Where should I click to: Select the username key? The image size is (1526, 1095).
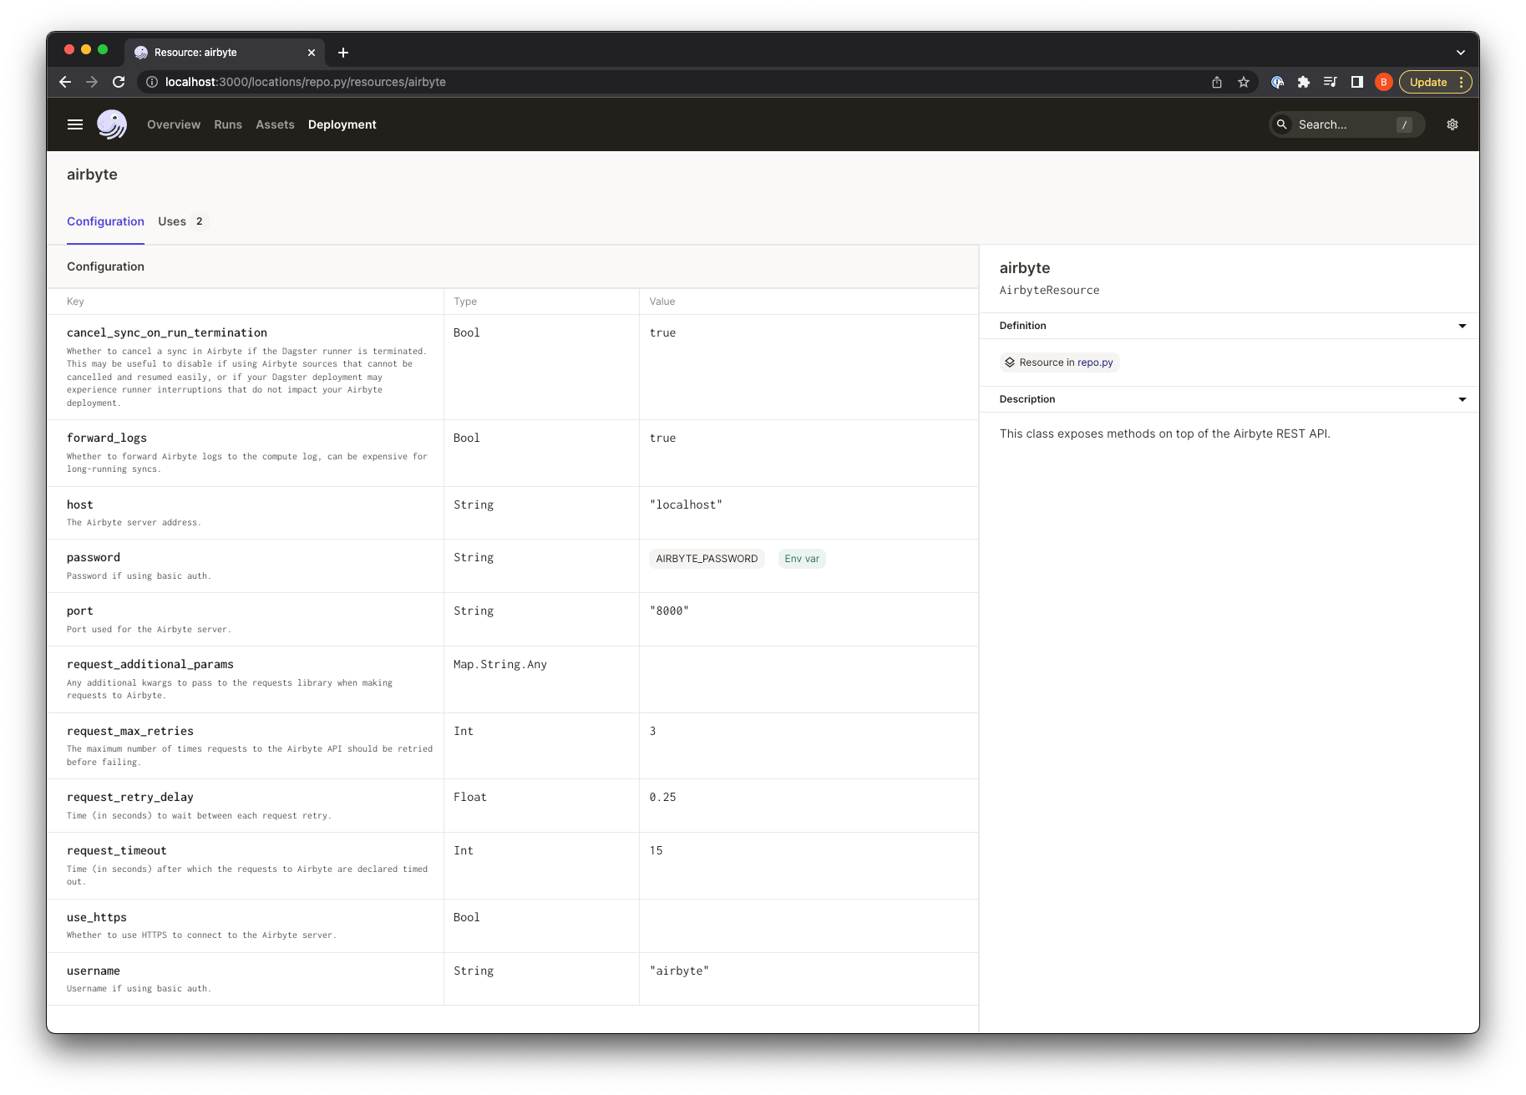pos(94,971)
